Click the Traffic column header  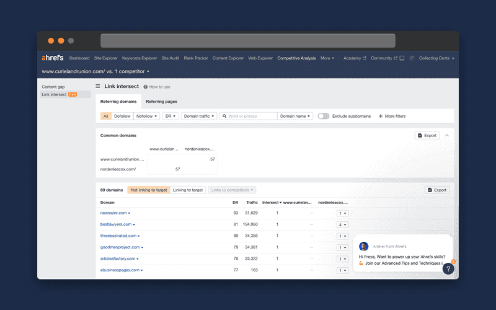coord(252,203)
